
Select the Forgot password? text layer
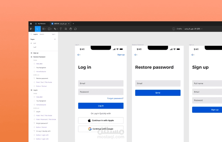[x=42, y=123]
